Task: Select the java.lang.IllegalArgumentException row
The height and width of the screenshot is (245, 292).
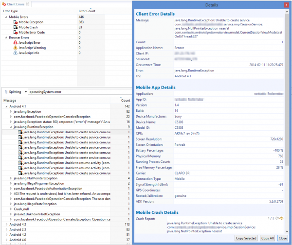Action: [x=67, y=184]
